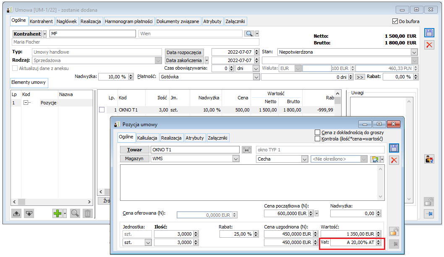Enable Kontrola (ilość*cena=wartość) checkbox
Image resolution: width=444 pixels, height=257 pixels.
point(317,139)
